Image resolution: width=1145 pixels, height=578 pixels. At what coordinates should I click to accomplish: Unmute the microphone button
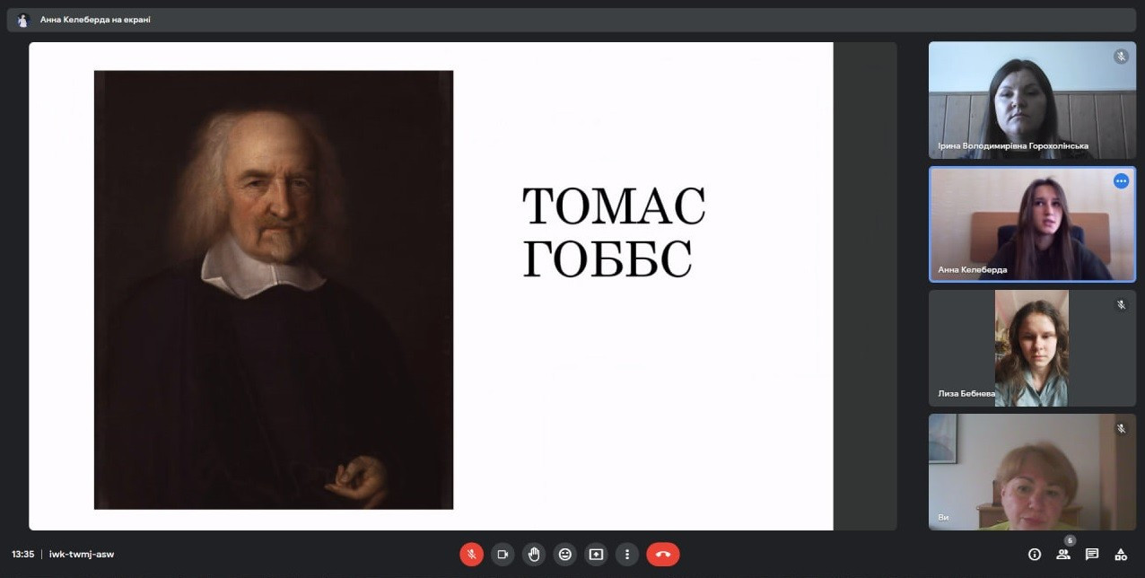pyautogui.click(x=471, y=554)
